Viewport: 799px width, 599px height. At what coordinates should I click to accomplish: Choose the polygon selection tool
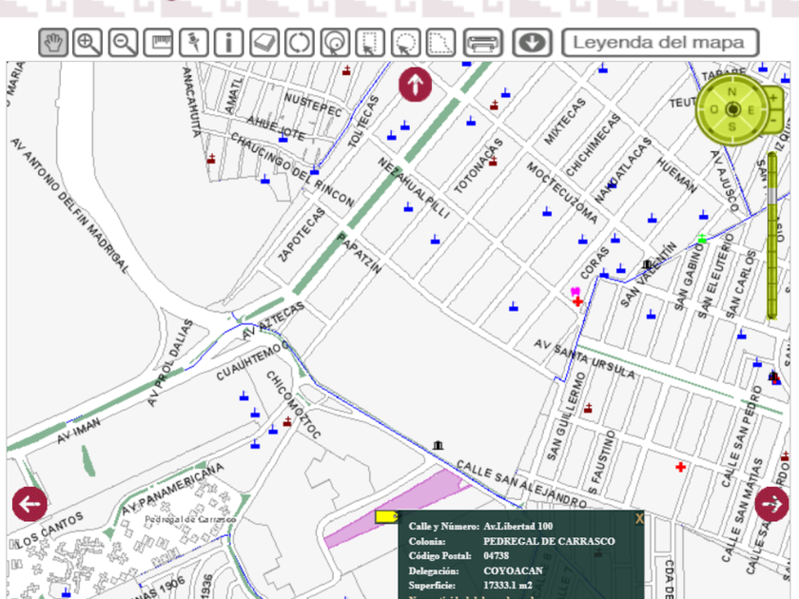pos(440,43)
